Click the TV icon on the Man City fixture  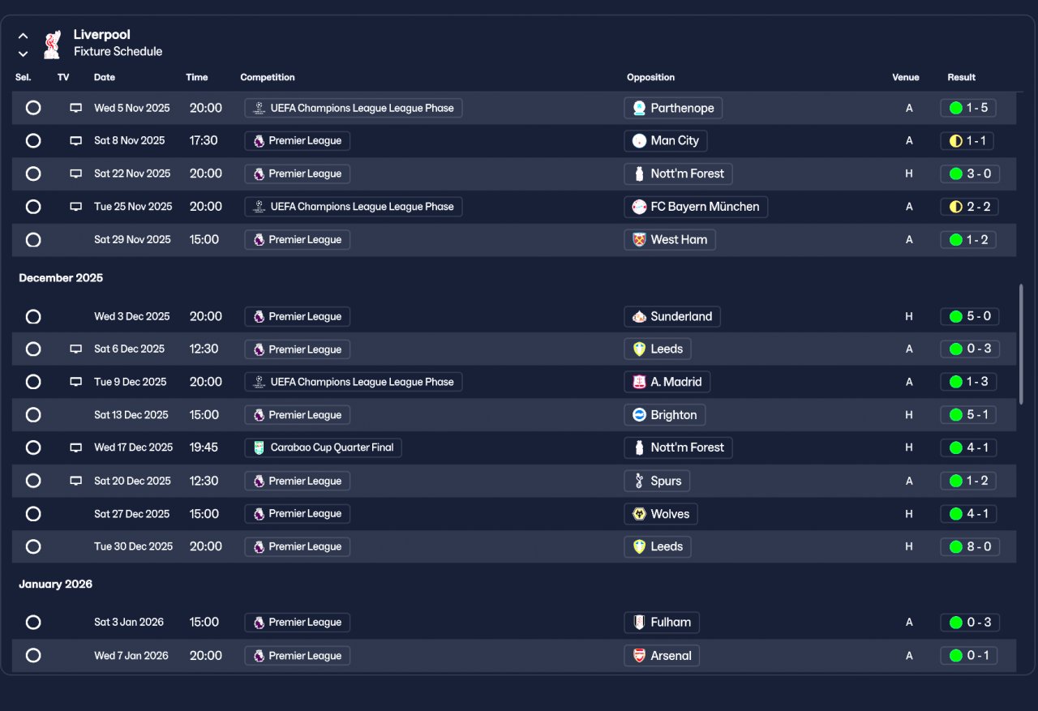pyautogui.click(x=76, y=141)
